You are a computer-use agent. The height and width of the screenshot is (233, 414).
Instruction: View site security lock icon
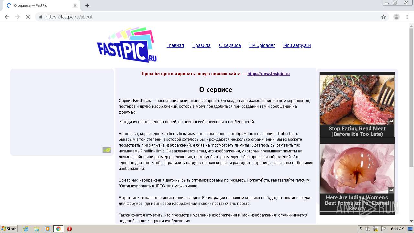coord(41,17)
